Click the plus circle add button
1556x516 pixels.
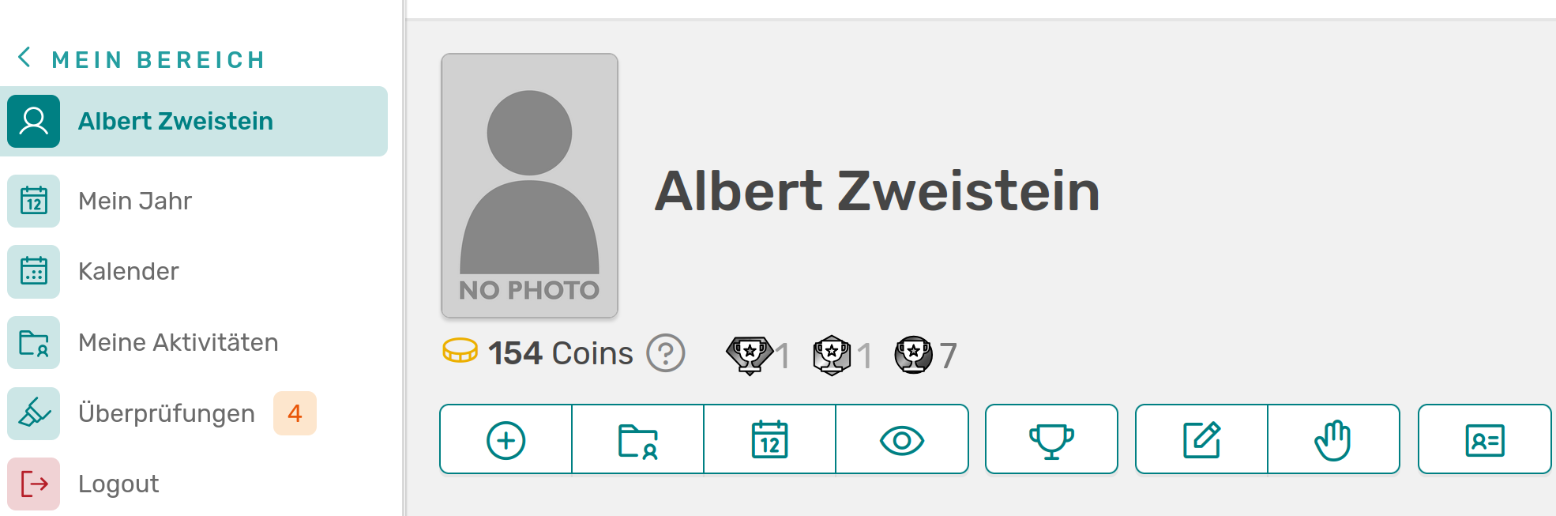coord(506,440)
